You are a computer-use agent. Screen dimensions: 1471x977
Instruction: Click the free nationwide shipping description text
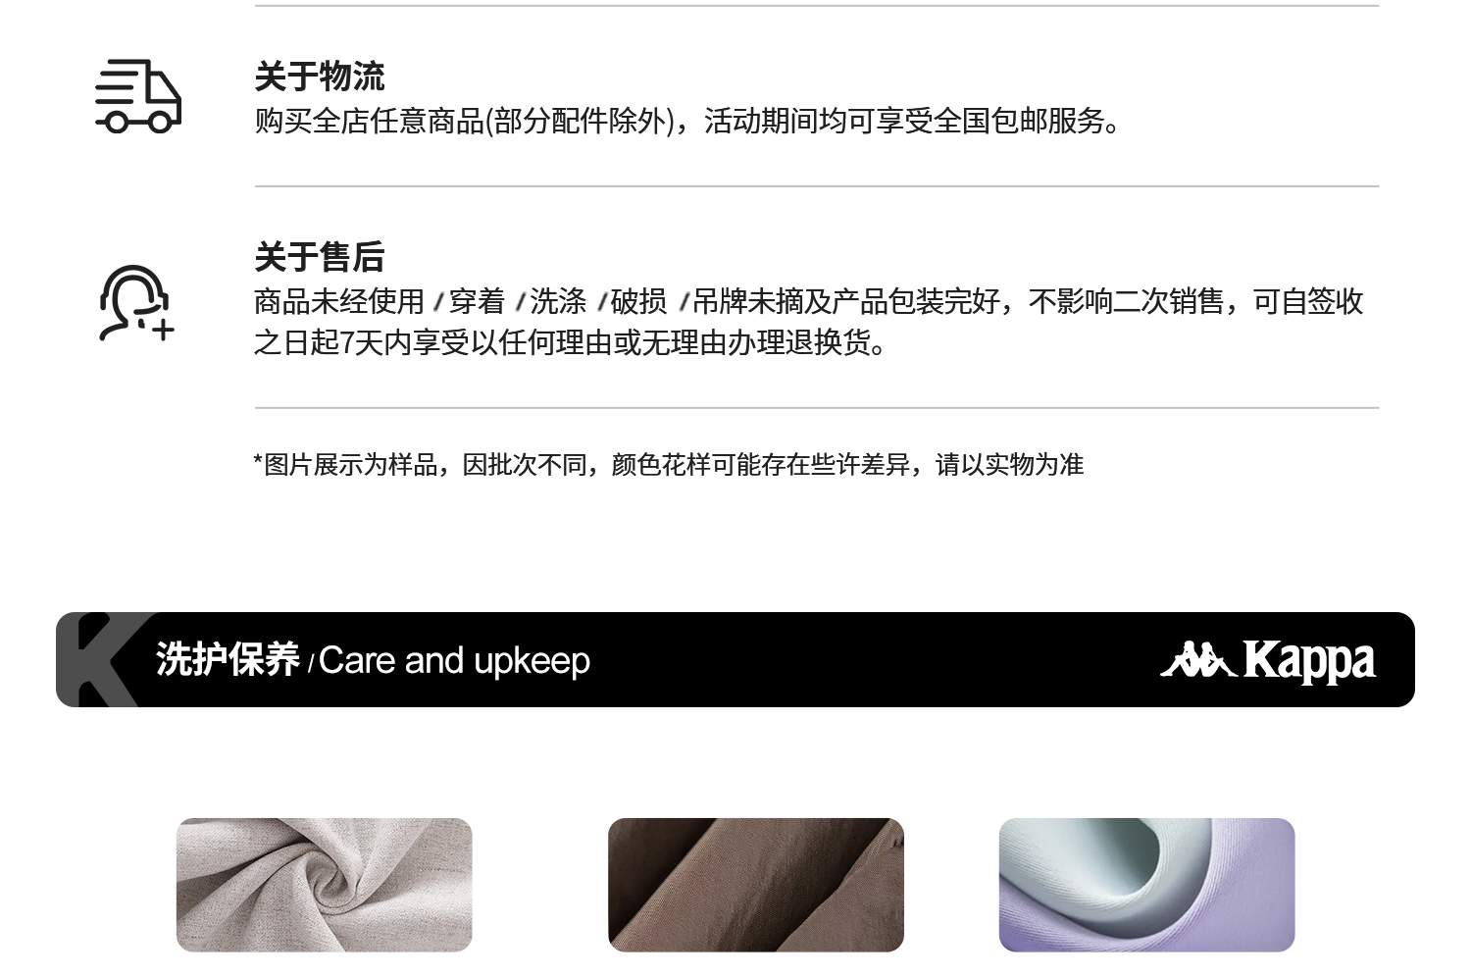[x=687, y=121]
